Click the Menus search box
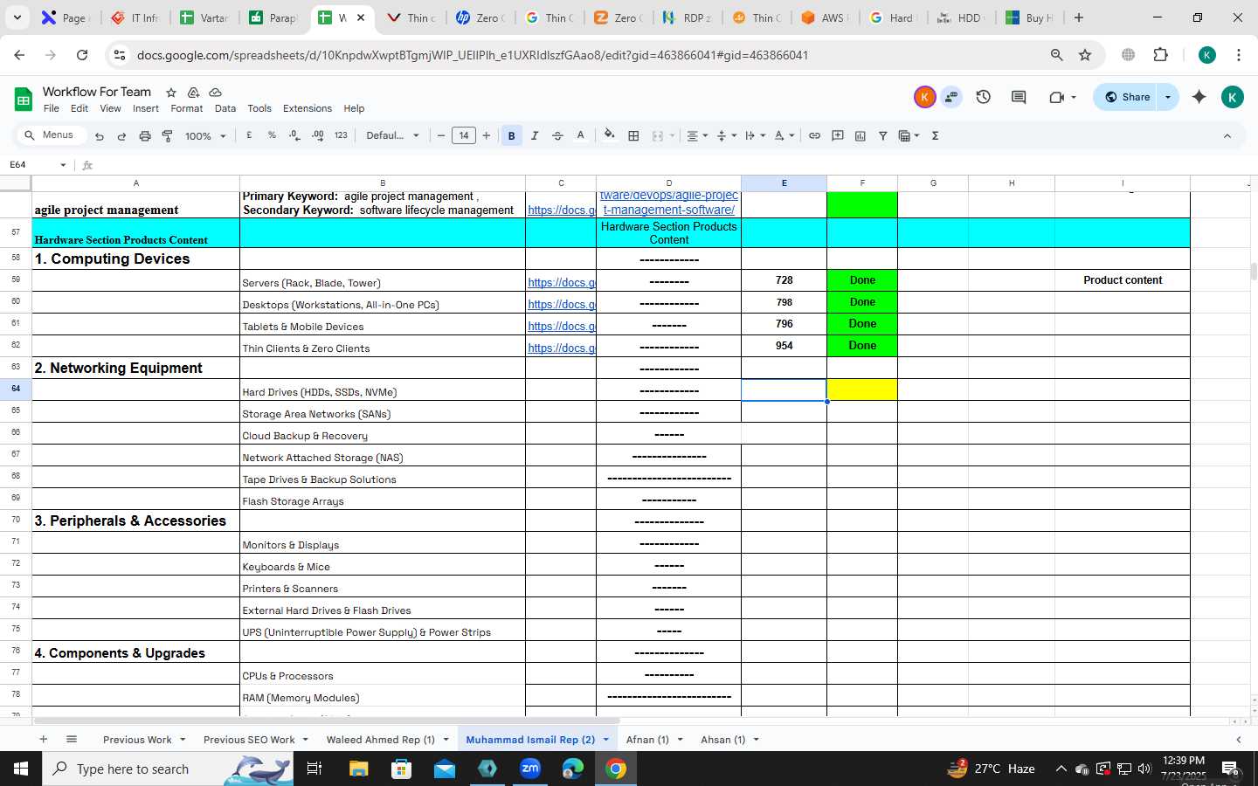This screenshot has width=1258, height=786. coord(52,135)
